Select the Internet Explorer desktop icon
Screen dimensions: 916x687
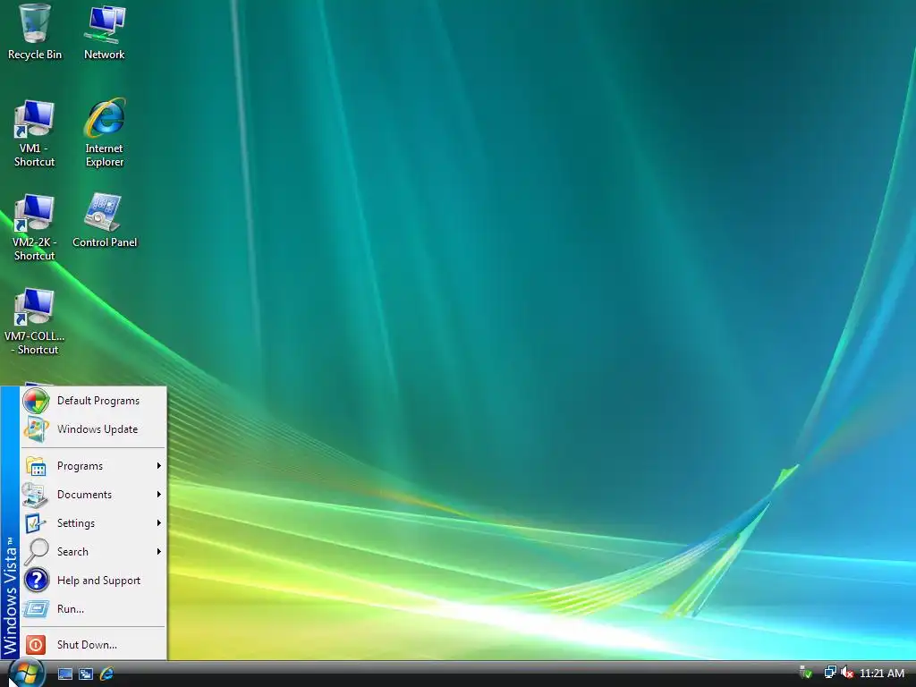105,133
